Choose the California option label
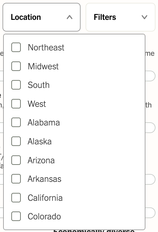This screenshot has height=232, width=158. pyautogui.click(x=45, y=198)
